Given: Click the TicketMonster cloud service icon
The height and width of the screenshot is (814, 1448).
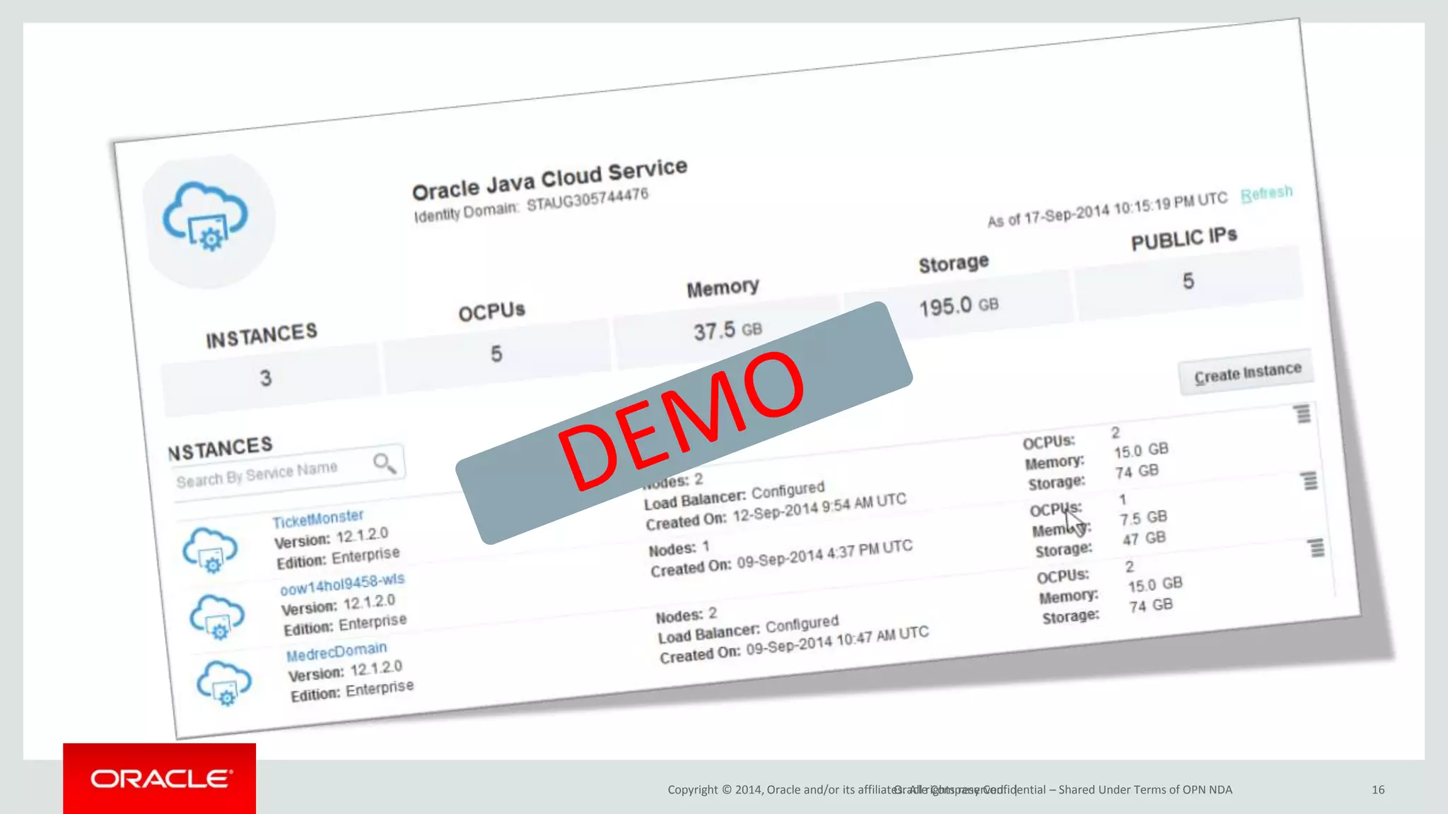Looking at the screenshot, I should click(x=210, y=550).
